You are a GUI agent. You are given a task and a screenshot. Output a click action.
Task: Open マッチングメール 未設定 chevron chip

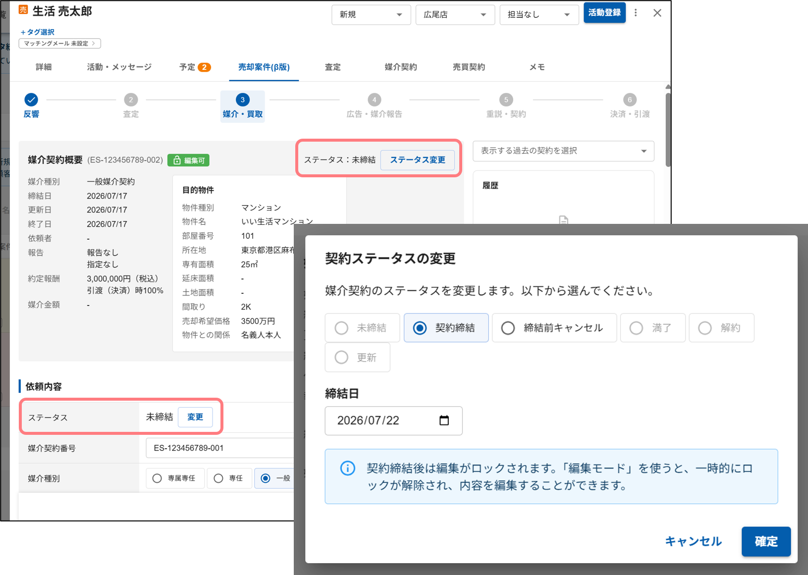point(59,44)
